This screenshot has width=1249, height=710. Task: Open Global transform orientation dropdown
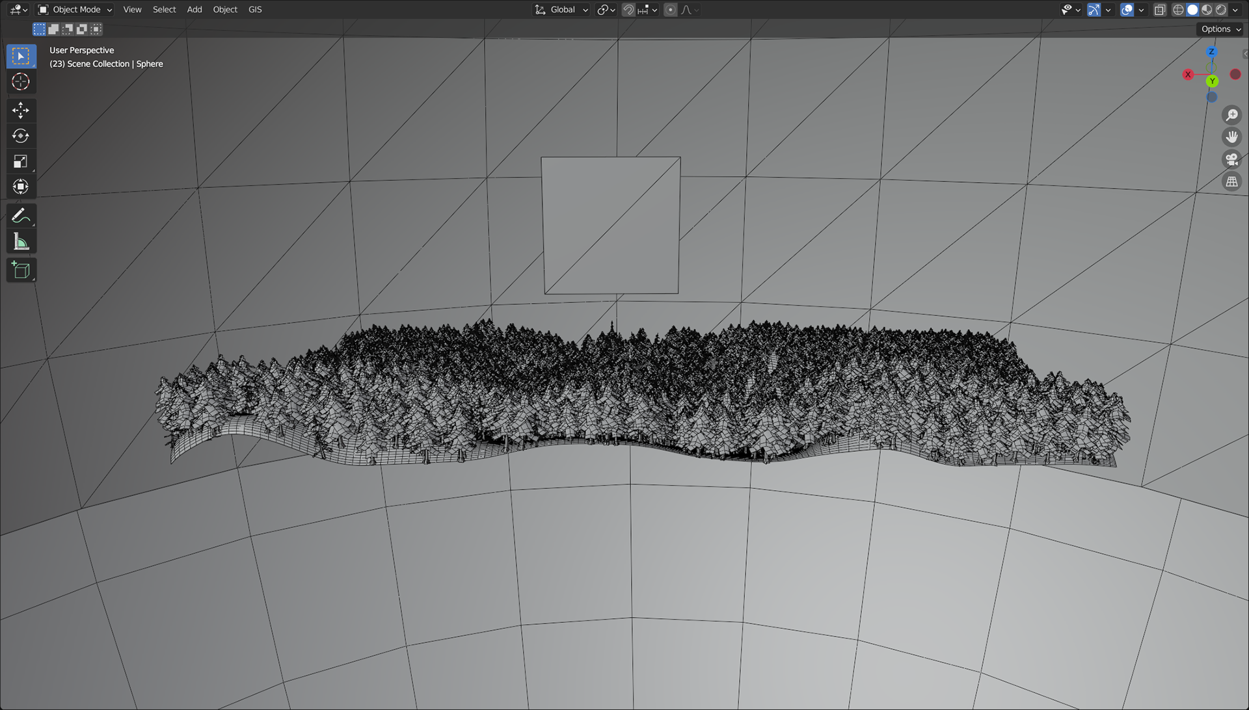562,10
